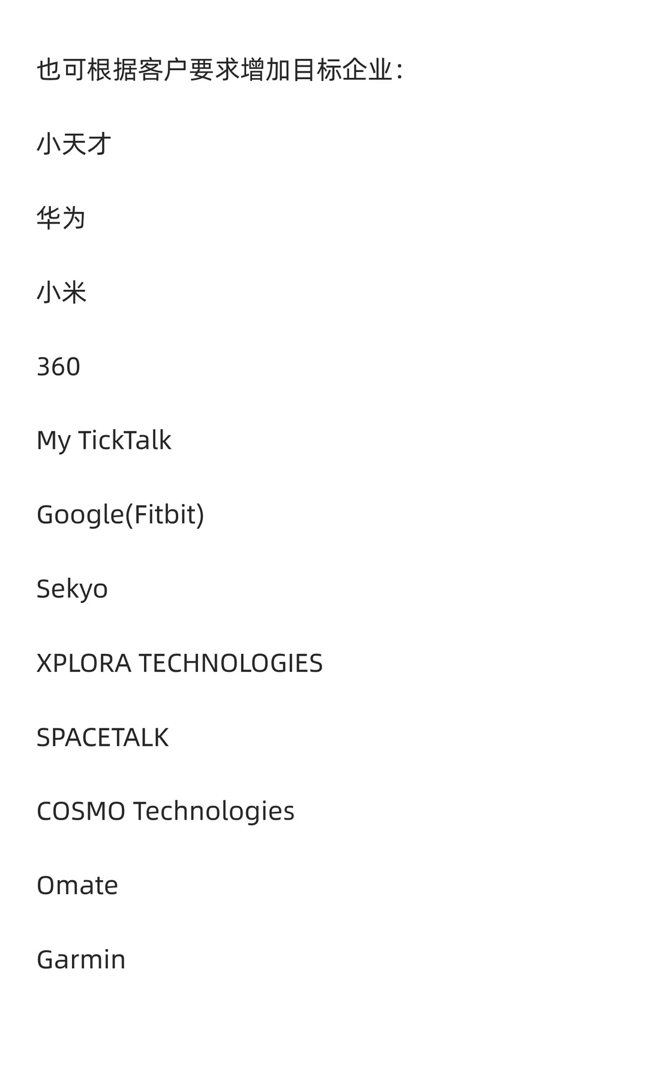Click 增加 in the heading line
This screenshot has width=648, height=1080.
click(x=265, y=70)
